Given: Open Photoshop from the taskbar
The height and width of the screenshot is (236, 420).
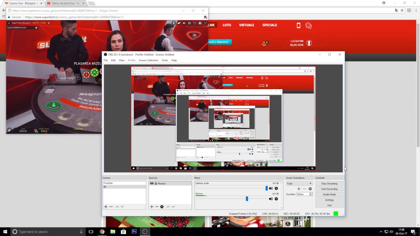Looking at the screenshot, I should 134,232.
